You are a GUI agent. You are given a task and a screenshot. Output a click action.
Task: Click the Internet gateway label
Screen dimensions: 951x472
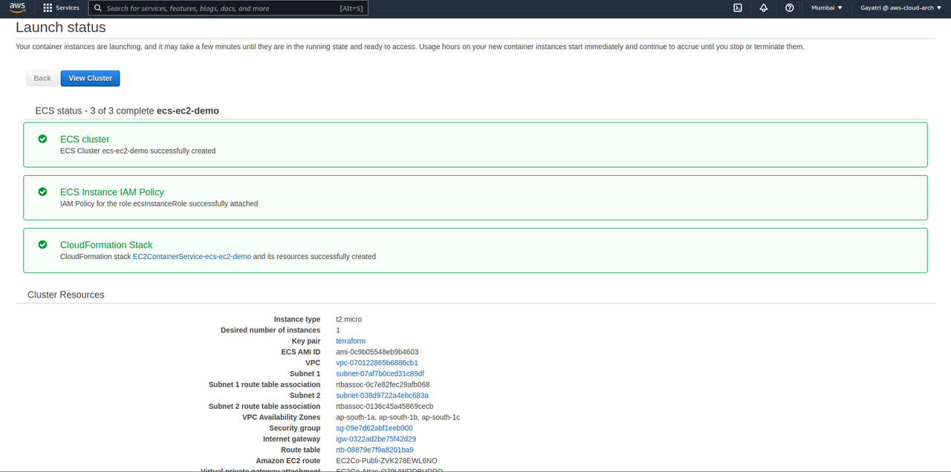(292, 439)
